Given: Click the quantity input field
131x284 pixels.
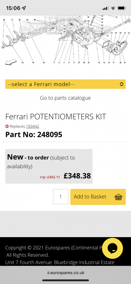Looking at the screenshot, I should pyautogui.click(x=61, y=197).
